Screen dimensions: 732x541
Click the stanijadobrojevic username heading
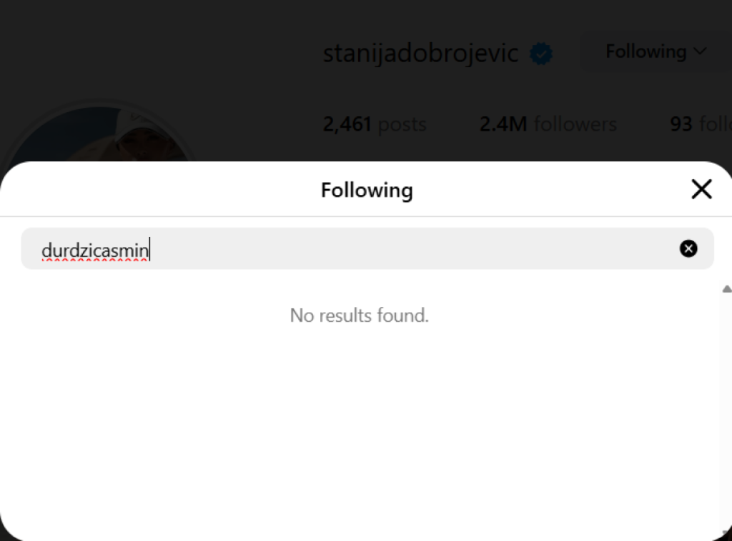[420, 54]
